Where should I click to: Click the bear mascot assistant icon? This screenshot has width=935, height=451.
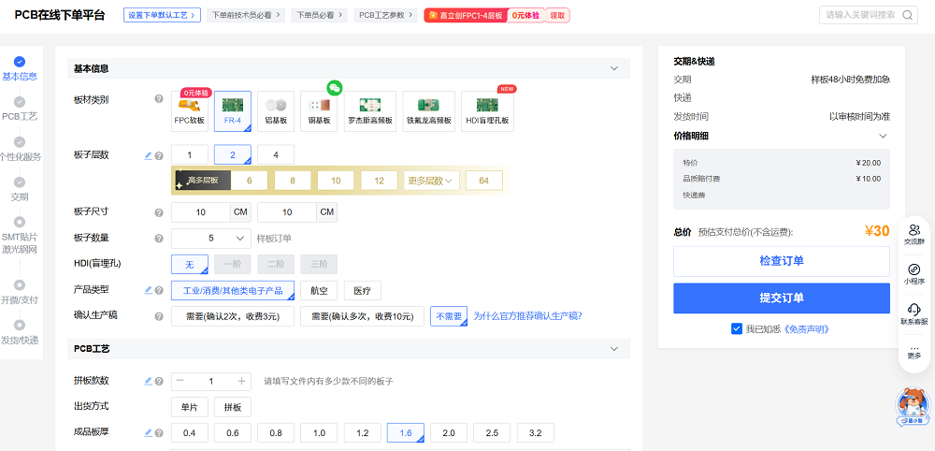pos(913,407)
